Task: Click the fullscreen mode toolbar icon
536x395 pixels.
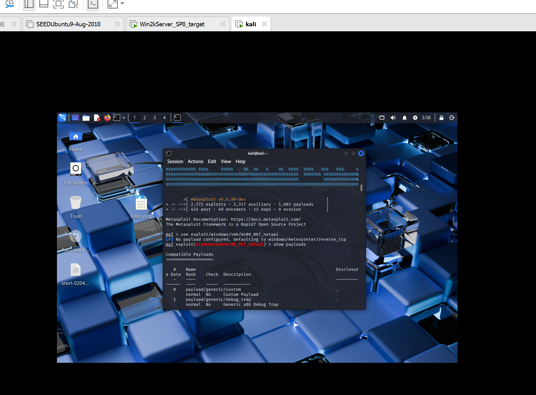Action: pos(59,4)
